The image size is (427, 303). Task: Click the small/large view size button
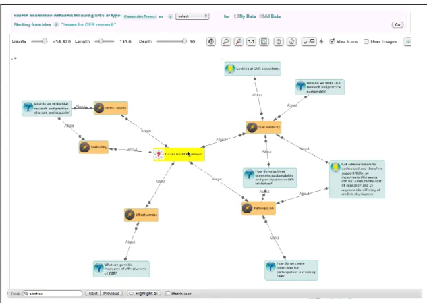click(x=309, y=41)
